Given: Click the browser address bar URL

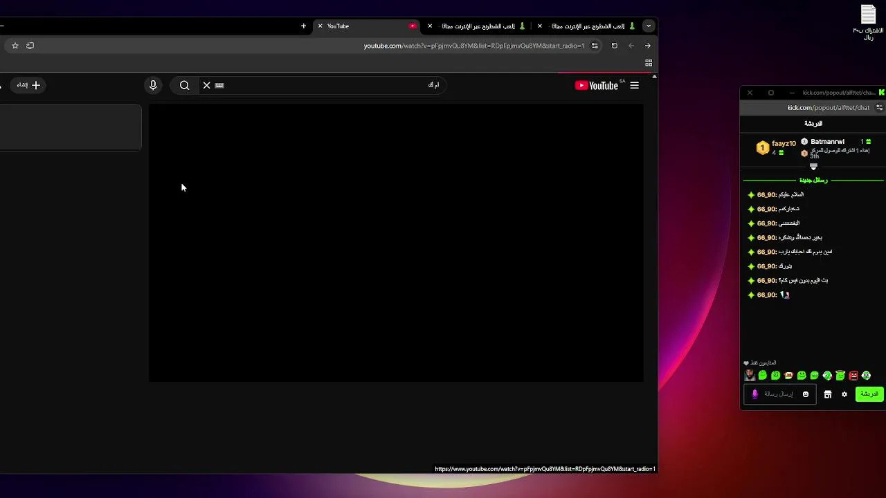Looking at the screenshot, I should [474, 46].
